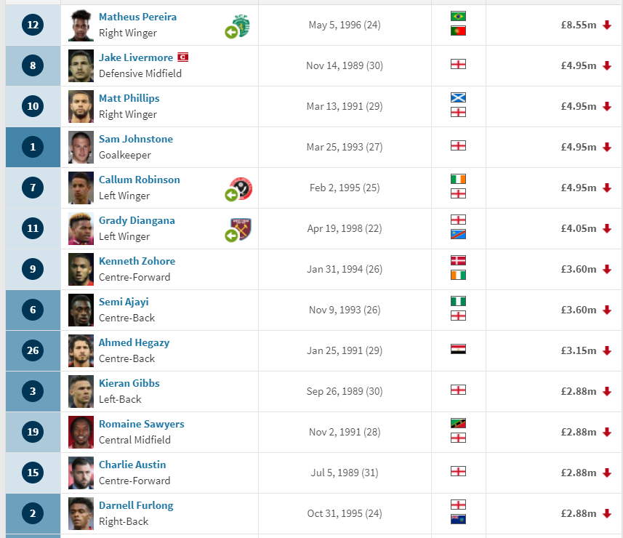The width and height of the screenshot is (623, 538).
Task: Click Kieran Gibbs market value £2.88m
Action: pyautogui.click(x=578, y=391)
